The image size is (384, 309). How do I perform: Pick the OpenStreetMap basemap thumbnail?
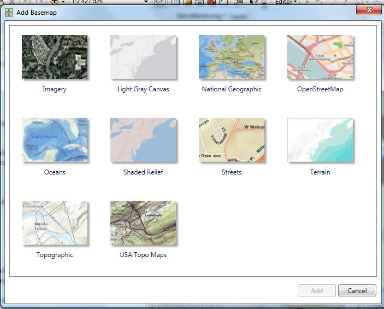click(320, 57)
